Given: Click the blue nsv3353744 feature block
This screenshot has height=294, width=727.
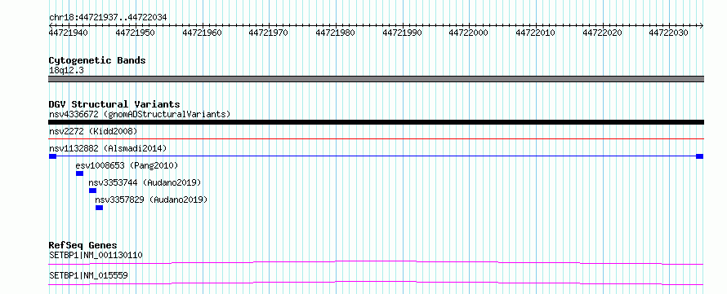Looking at the screenshot, I should coord(93,191).
